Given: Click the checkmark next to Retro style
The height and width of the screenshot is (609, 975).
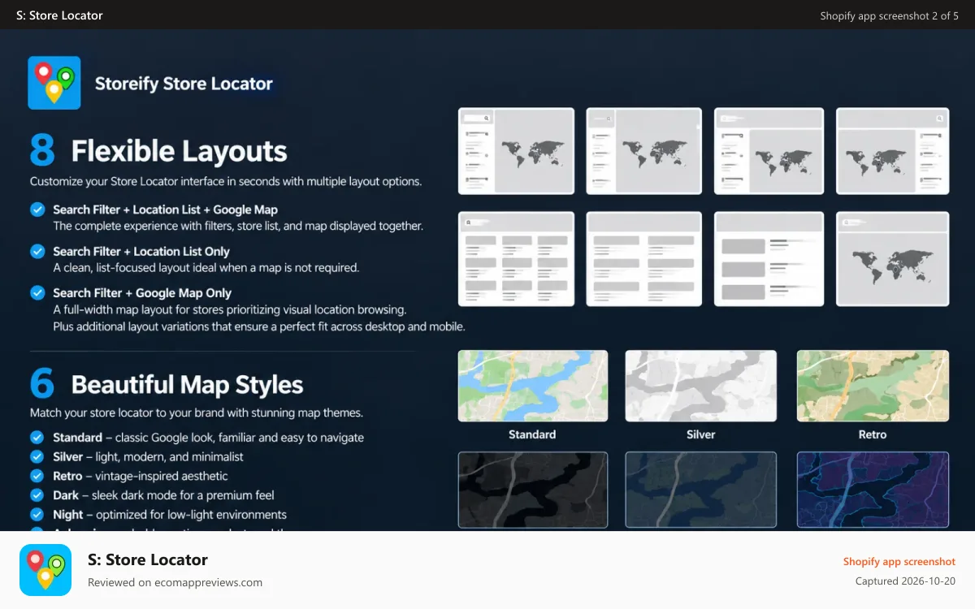Looking at the screenshot, I should pyautogui.click(x=37, y=476).
